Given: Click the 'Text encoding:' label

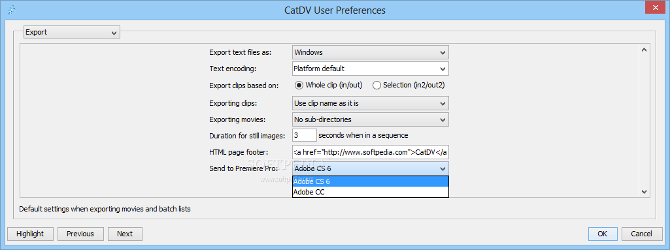Looking at the screenshot, I should 233,69.
